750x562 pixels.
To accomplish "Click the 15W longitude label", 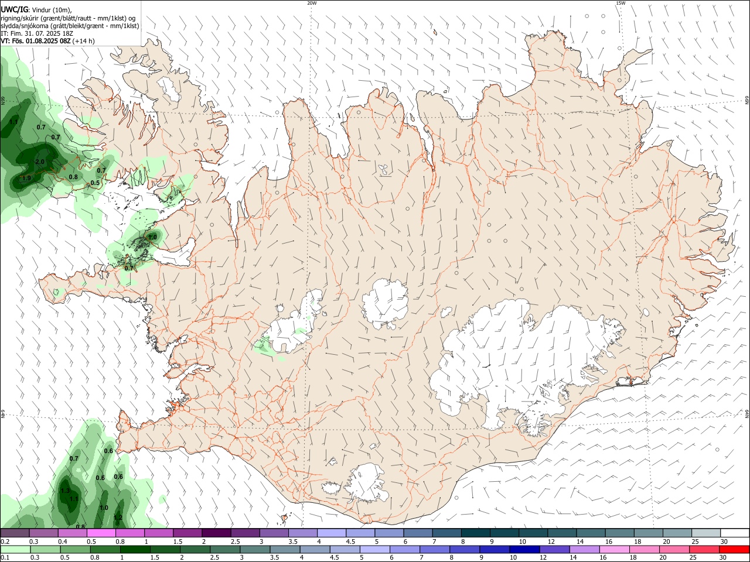I will [x=621, y=3].
